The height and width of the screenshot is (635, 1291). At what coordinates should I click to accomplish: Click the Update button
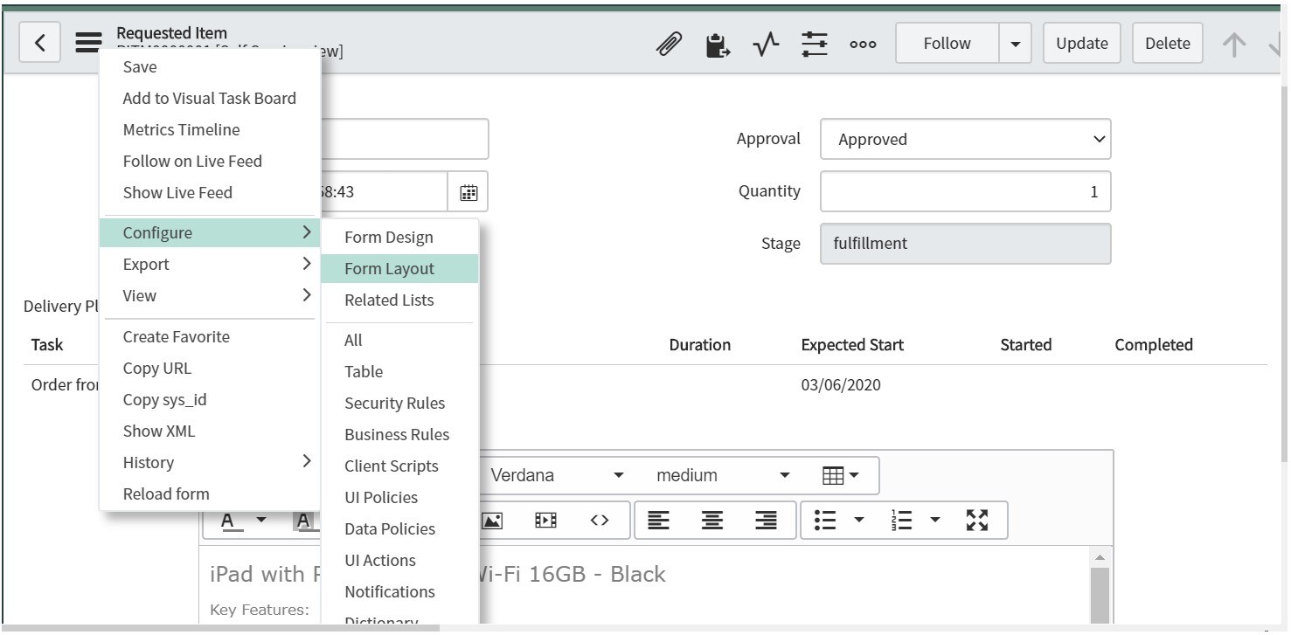tap(1081, 44)
